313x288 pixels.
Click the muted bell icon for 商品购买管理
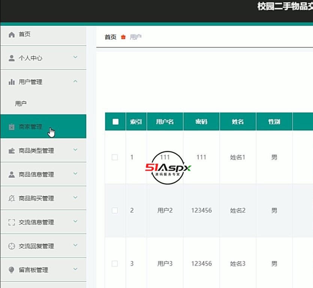[x=12, y=198]
